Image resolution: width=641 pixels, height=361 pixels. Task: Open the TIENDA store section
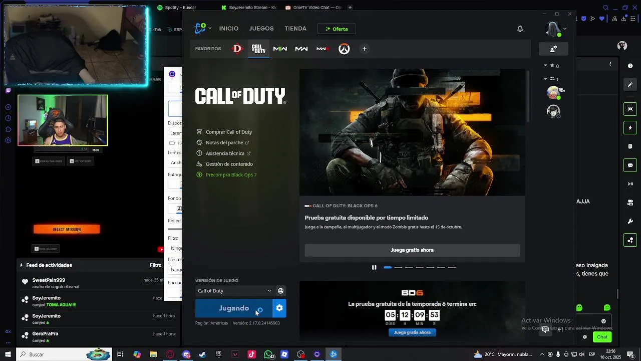click(x=295, y=29)
